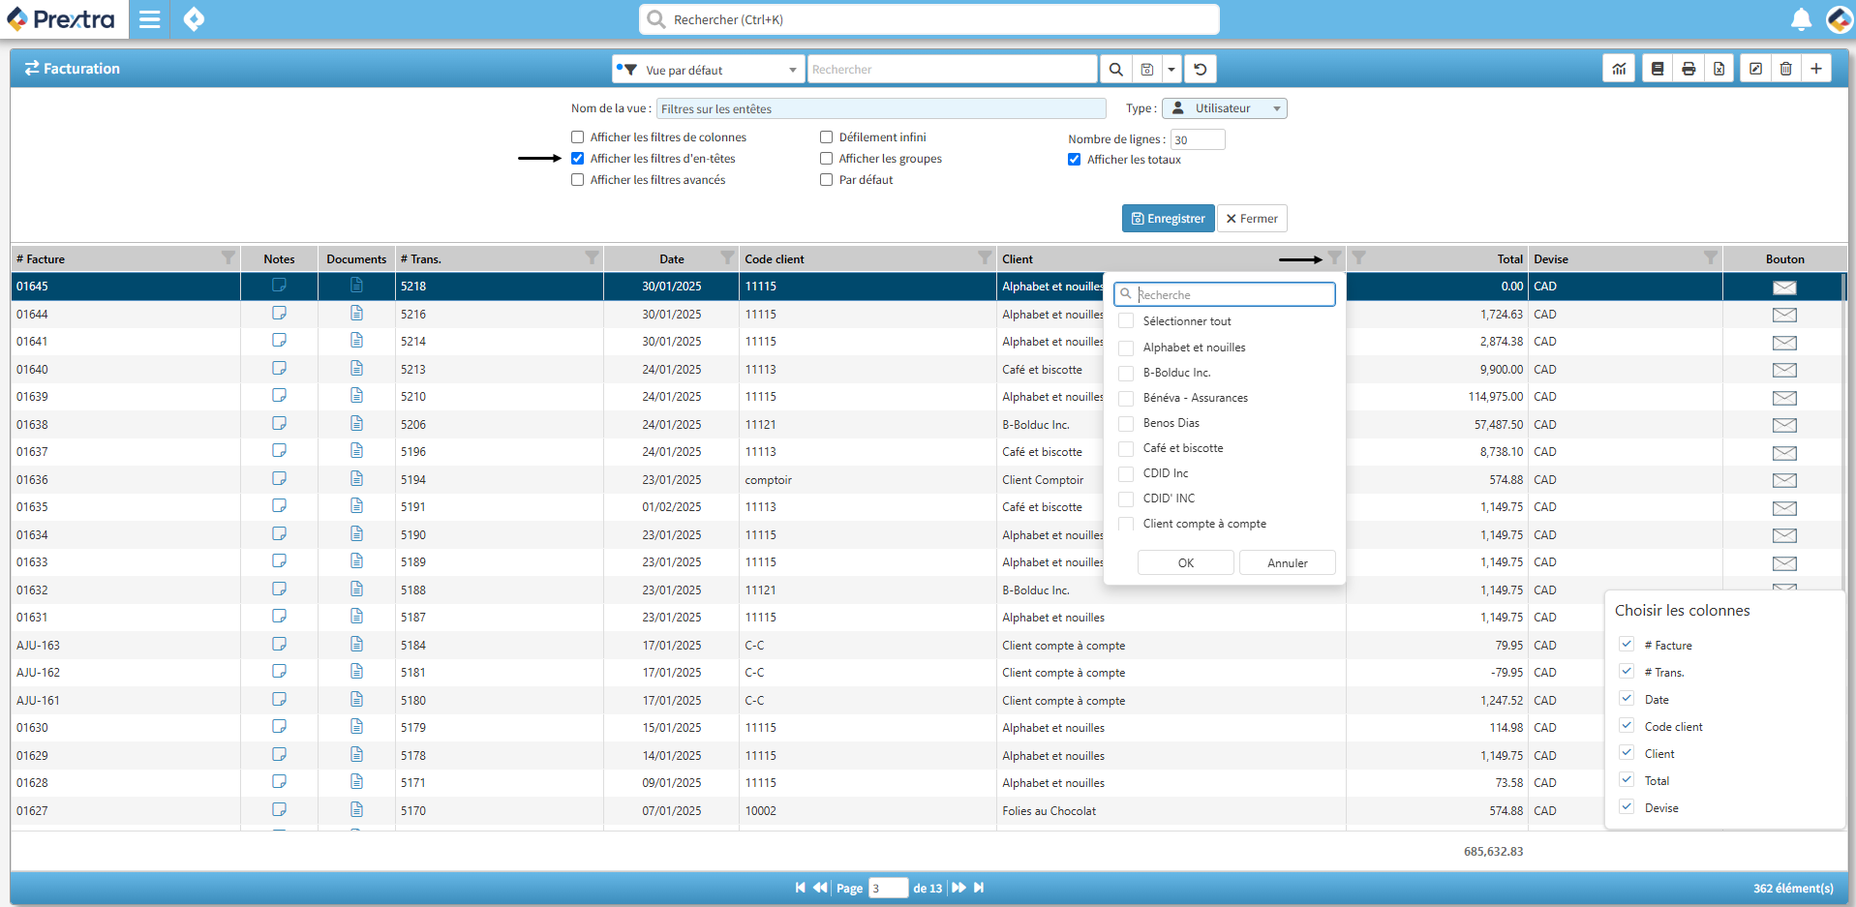Check Sélectionner tout in client filter
Viewport: 1856px width, 907px height.
click(1126, 321)
